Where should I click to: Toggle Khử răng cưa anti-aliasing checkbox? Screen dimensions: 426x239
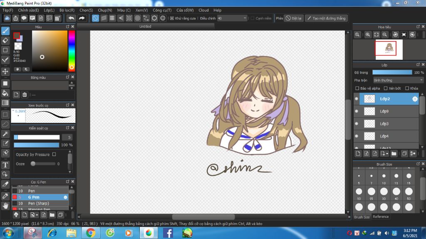[172, 18]
